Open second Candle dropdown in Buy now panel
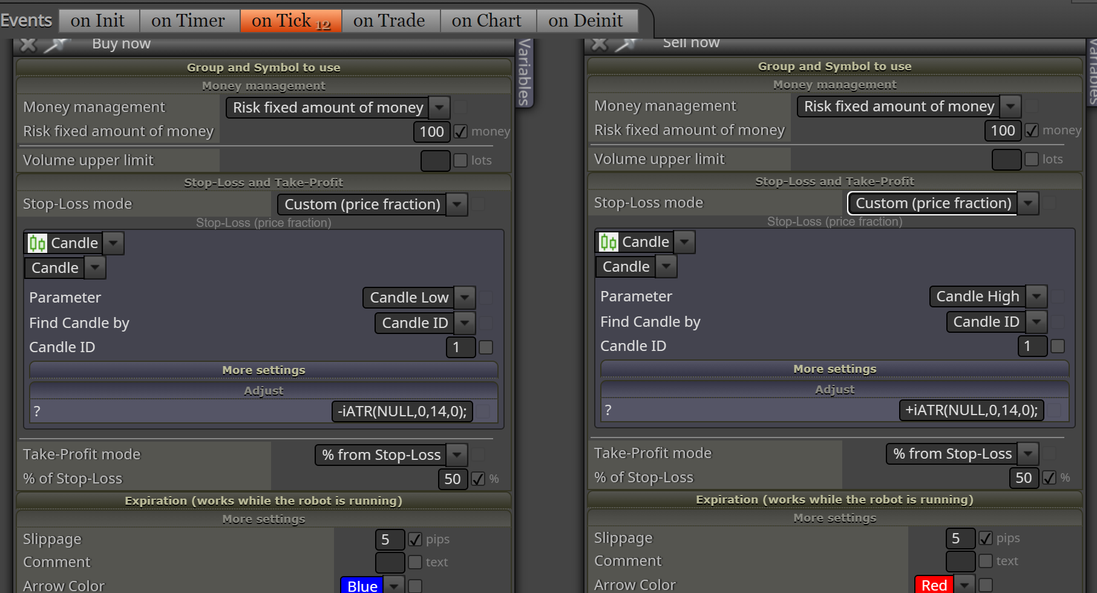 tap(65, 268)
